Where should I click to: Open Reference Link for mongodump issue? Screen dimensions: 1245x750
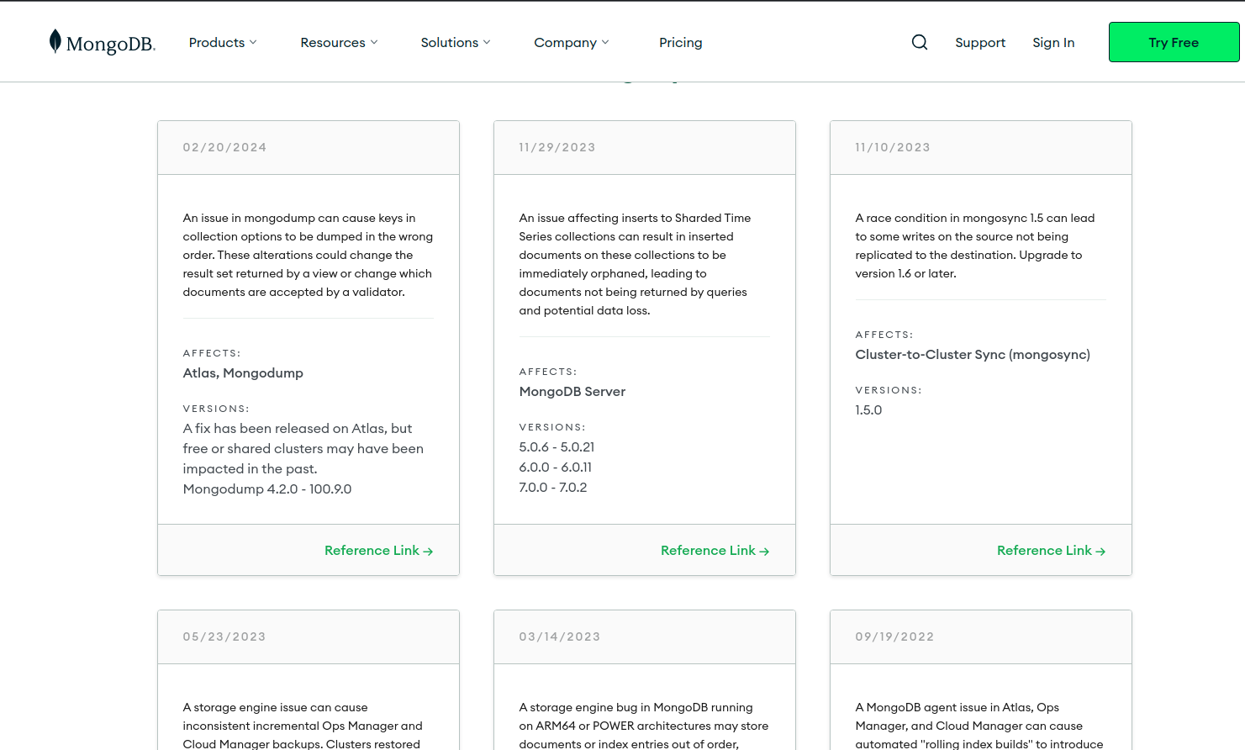point(372,551)
